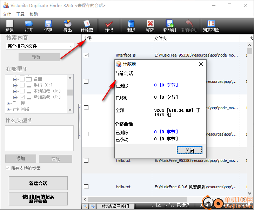This screenshot has height=210, width=254.
Task: Expand the 本地磁盘 (D:) tree node
Action: click(x=15, y=91)
